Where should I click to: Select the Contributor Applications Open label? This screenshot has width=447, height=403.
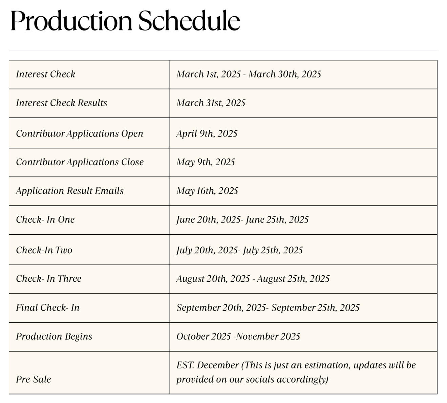point(80,133)
